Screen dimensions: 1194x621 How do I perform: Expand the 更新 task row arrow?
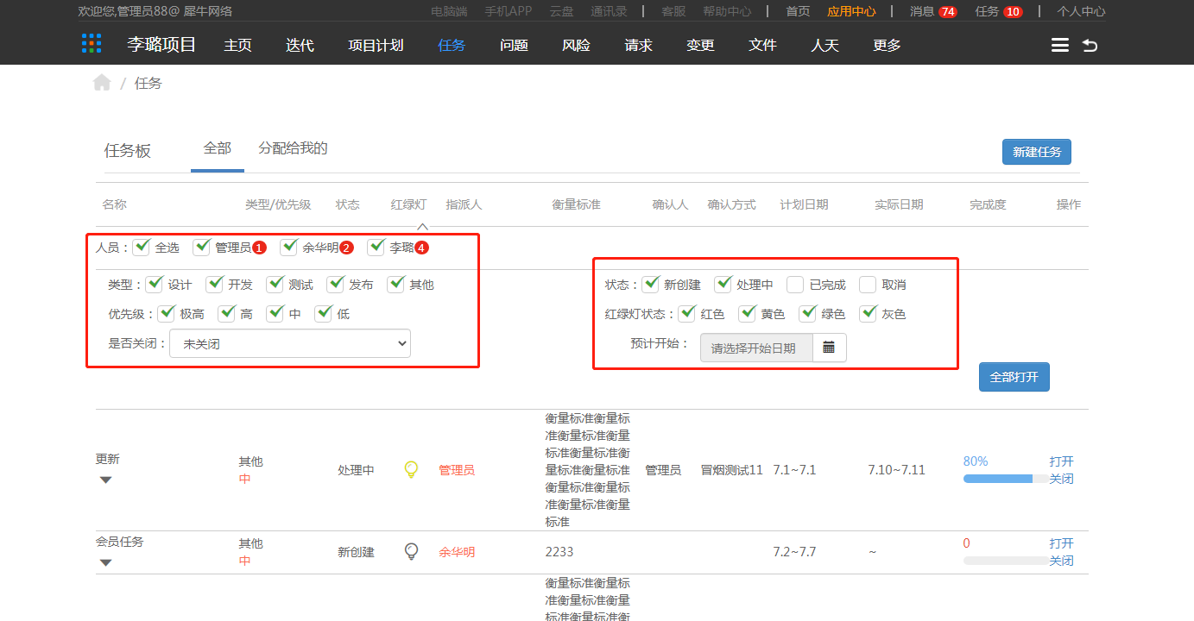[105, 480]
